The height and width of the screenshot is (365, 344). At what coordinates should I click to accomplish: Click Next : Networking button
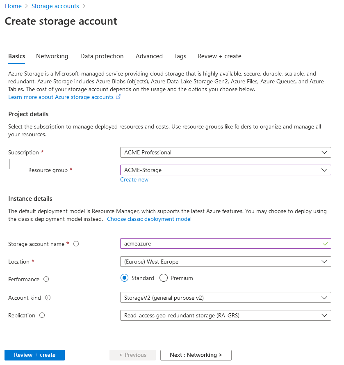(x=196, y=355)
